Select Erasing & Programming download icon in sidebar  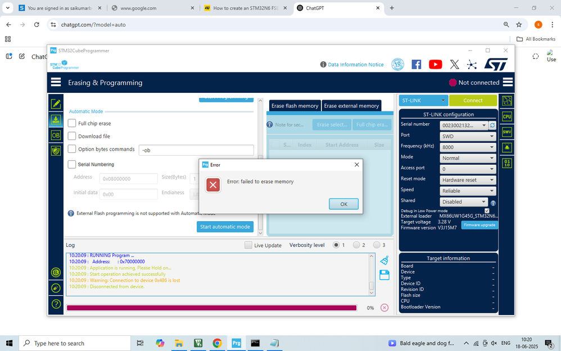click(56, 120)
